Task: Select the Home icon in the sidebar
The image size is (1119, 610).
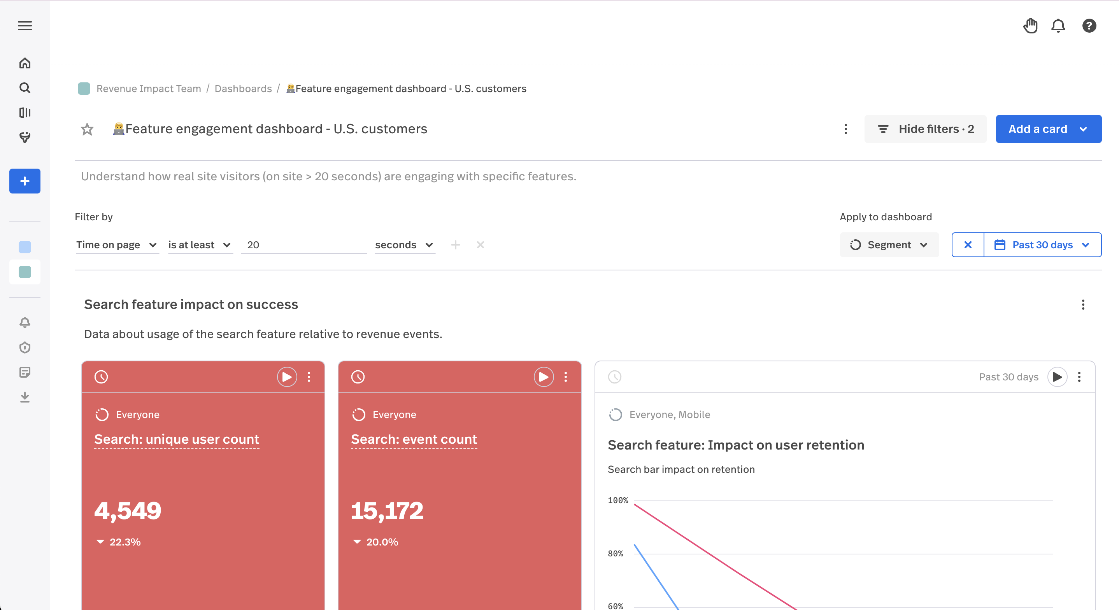Action: pos(25,63)
